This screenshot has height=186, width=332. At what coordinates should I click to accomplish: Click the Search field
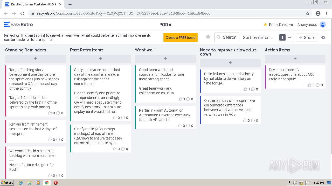point(226,37)
